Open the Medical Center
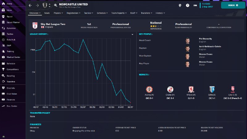247x139 pixels. (x=13, y=57)
